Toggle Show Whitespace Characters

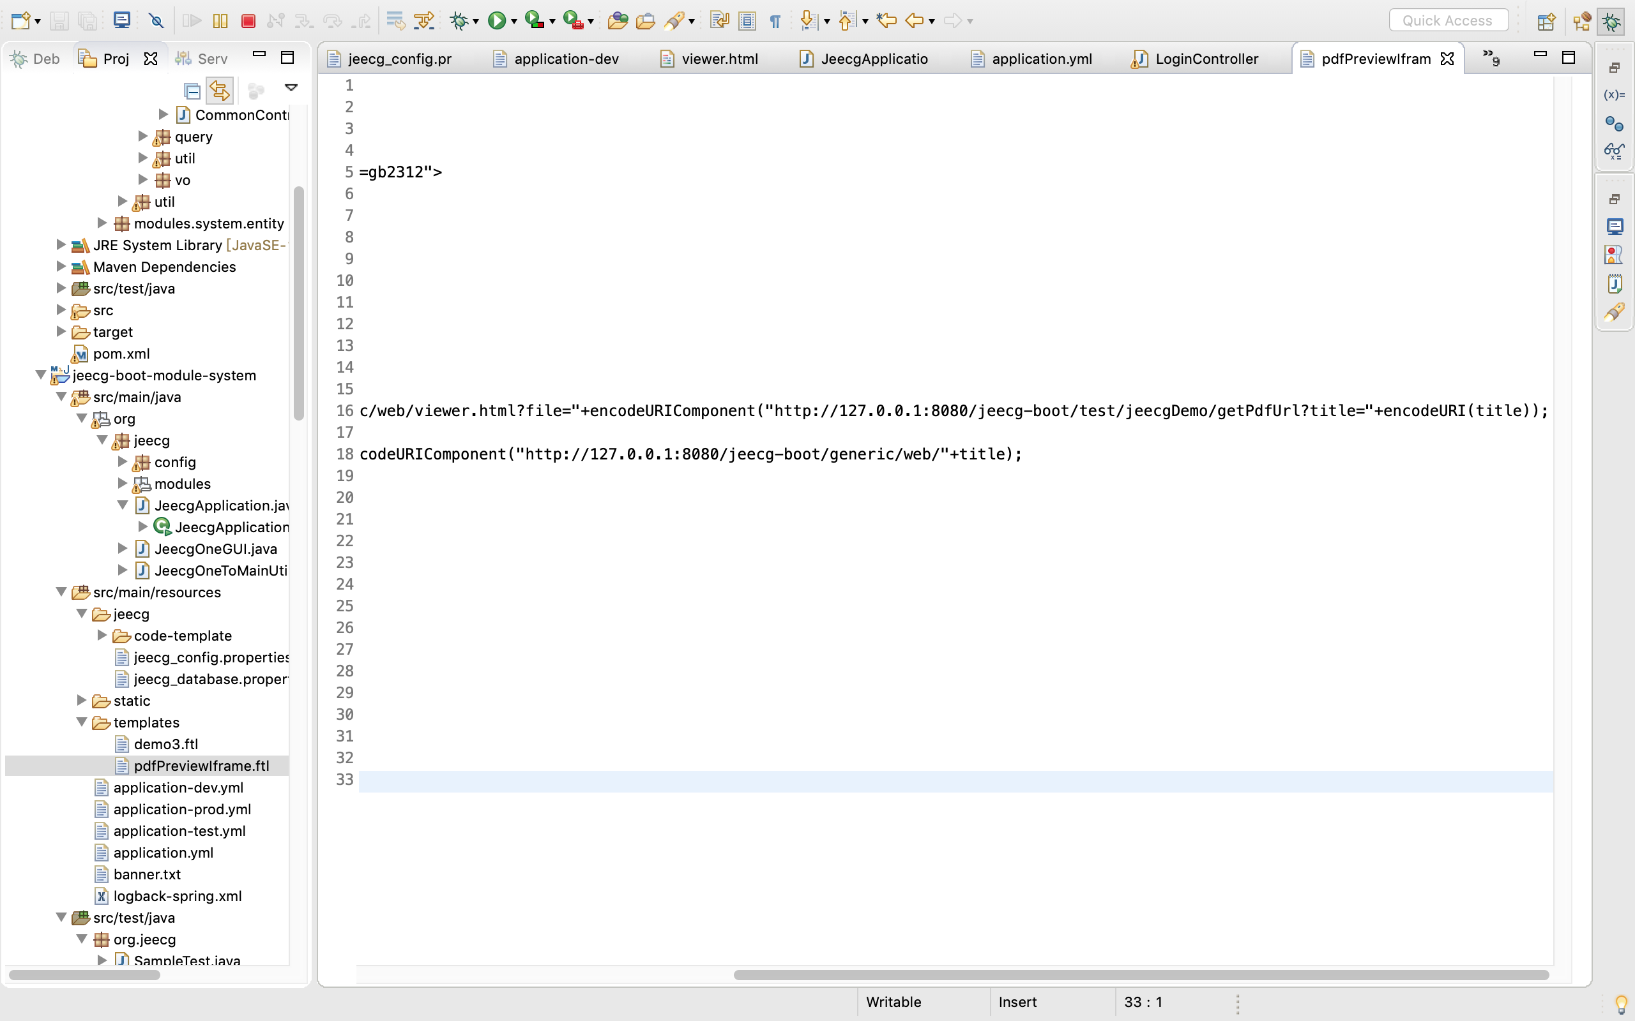pos(774,20)
